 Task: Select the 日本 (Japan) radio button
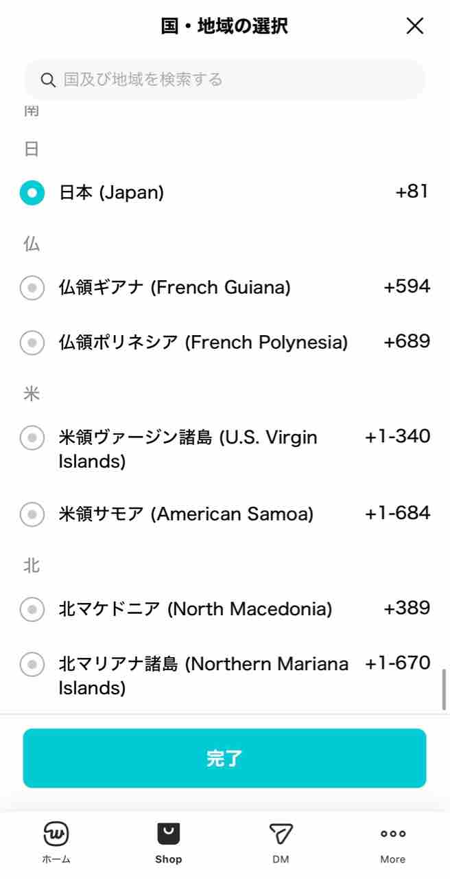point(32,193)
